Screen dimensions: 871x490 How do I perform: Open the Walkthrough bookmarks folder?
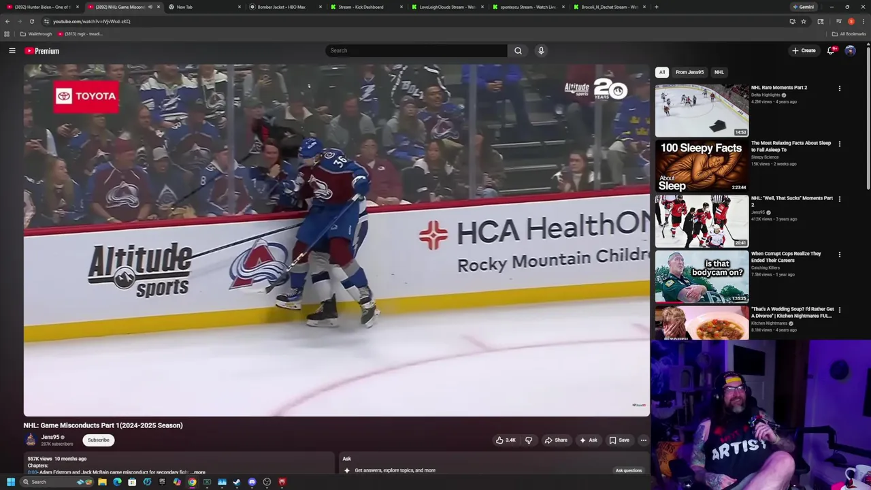click(36, 34)
